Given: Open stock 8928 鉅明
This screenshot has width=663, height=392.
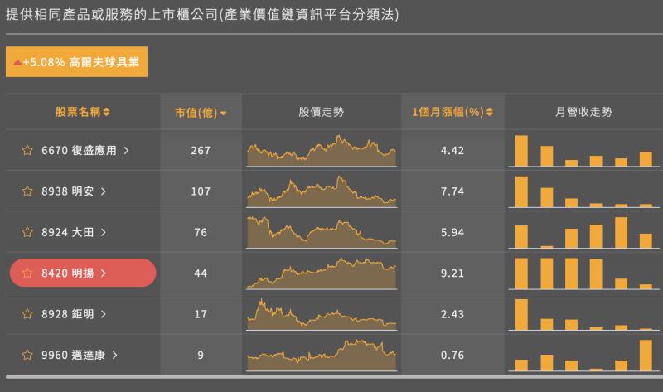Looking at the screenshot, I should point(67,314).
